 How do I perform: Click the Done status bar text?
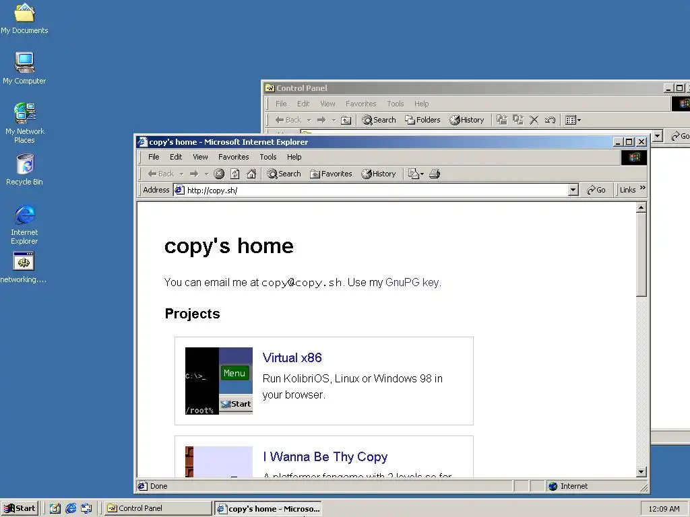coord(159,486)
